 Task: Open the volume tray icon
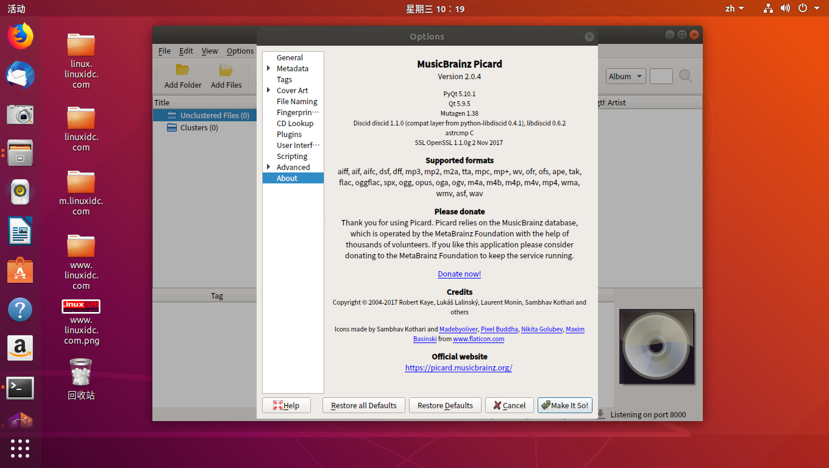[x=785, y=8]
